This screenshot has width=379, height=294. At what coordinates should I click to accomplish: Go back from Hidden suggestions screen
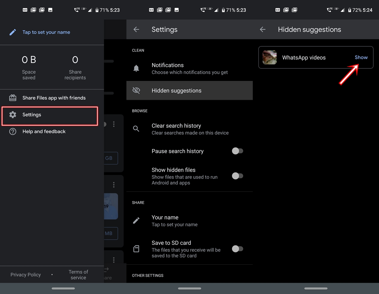point(262,29)
